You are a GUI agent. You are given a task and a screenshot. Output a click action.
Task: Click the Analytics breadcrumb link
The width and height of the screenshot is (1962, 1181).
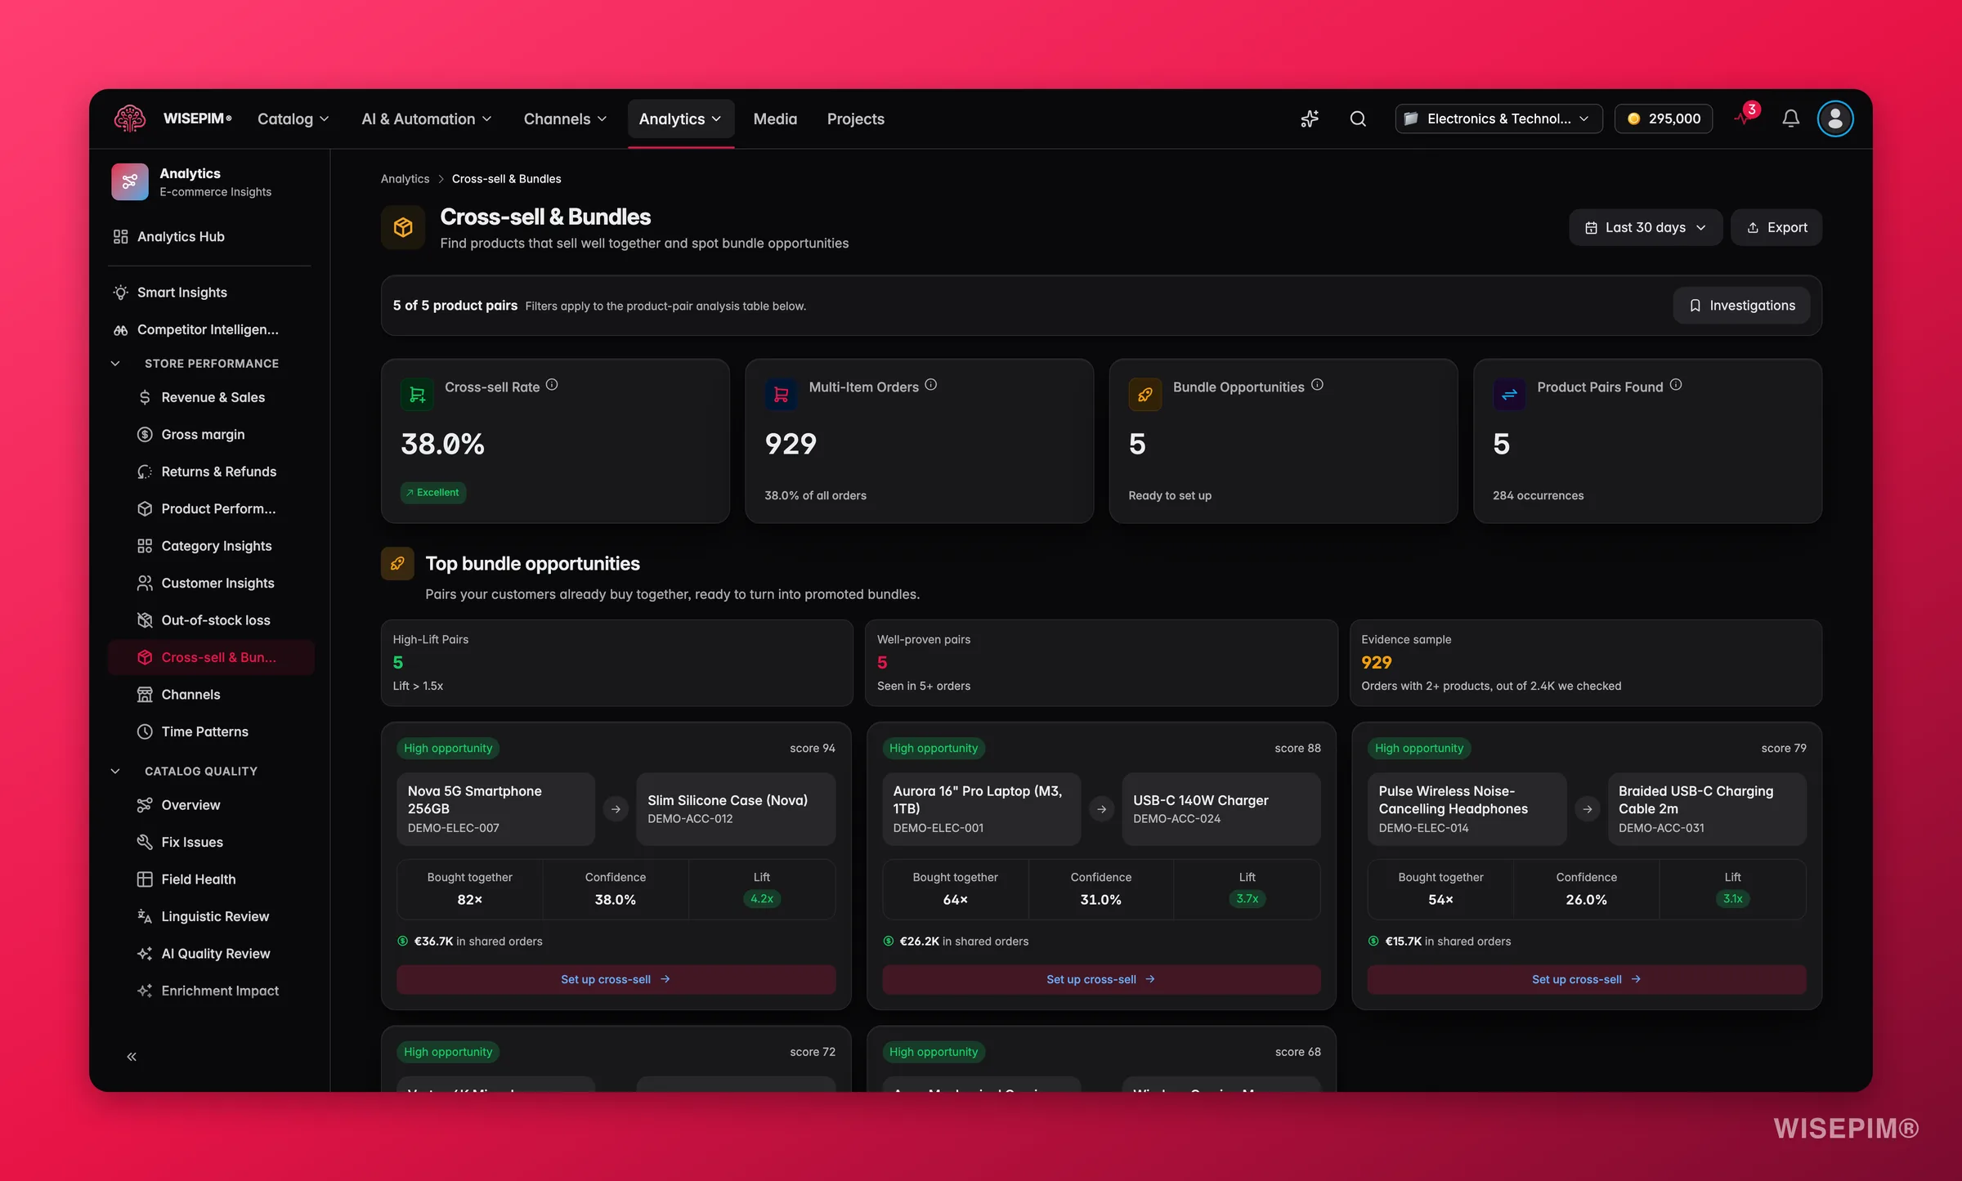tap(405, 178)
